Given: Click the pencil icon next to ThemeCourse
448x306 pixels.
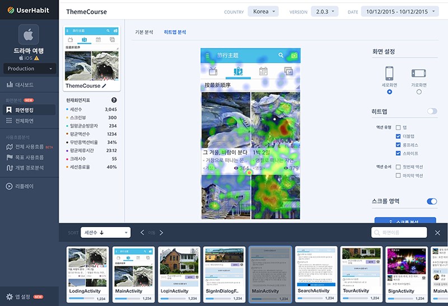Looking at the screenshot, I should (104, 86).
